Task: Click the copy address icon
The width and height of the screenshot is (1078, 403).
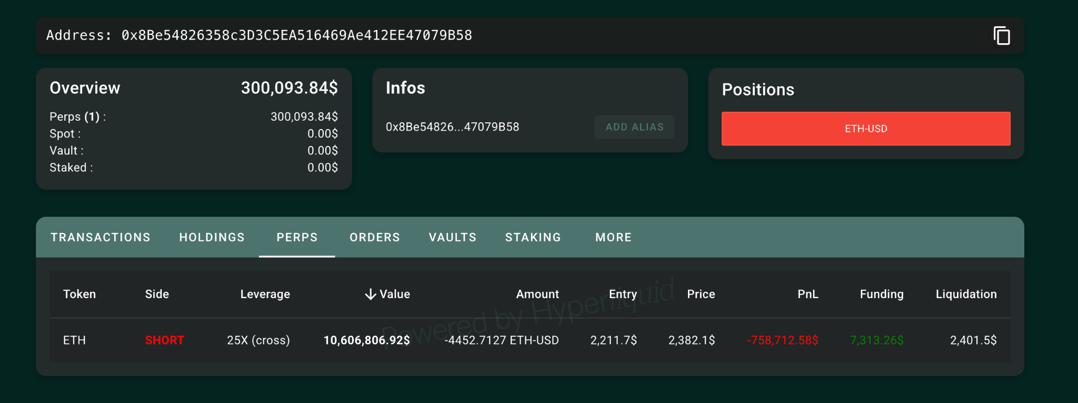Action: (1001, 36)
